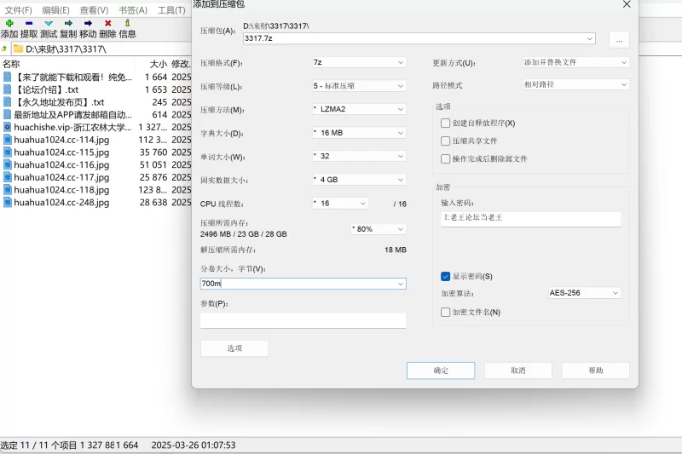Click the icon of 【来了就能下载和观看 file
Screen dimensions: 682x454
pos(8,78)
